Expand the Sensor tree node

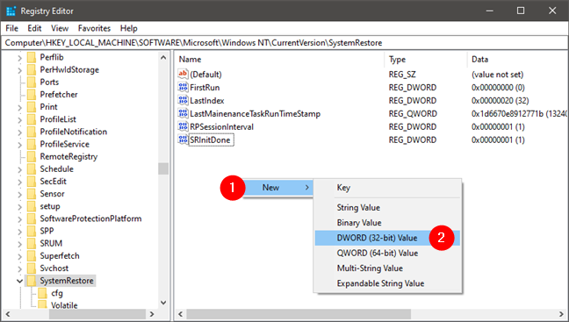[x=20, y=194]
